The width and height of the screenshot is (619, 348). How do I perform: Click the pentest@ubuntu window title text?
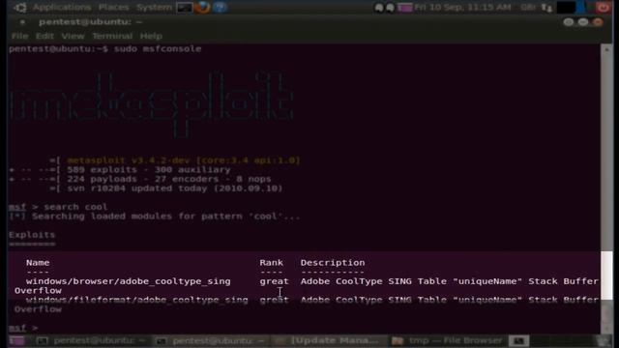[x=90, y=22]
